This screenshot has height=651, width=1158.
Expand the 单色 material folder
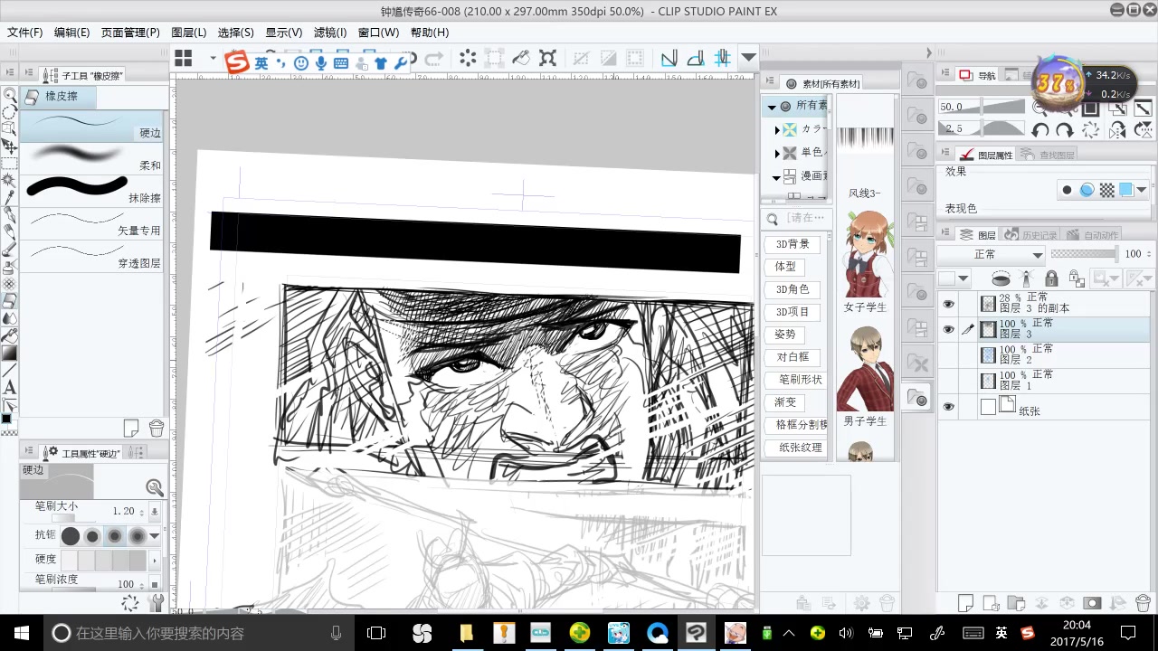coord(777,154)
